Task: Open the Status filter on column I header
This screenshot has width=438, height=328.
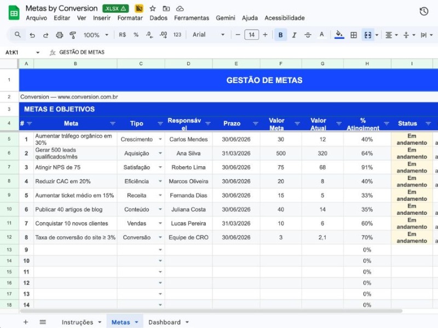Action: click(428, 124)
